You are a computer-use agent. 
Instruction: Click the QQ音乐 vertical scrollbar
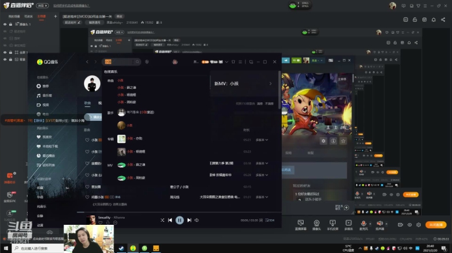279,90
